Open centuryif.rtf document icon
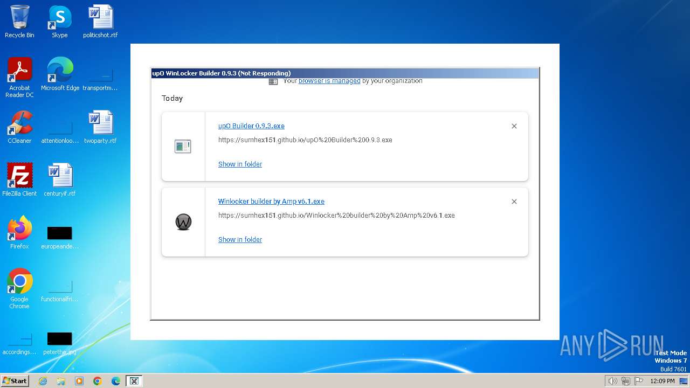This screenshot has height=388, width=690. (60, 180)
